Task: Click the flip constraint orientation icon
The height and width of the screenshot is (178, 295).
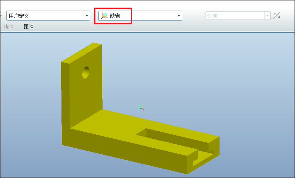Action: [x=277, y=16]
